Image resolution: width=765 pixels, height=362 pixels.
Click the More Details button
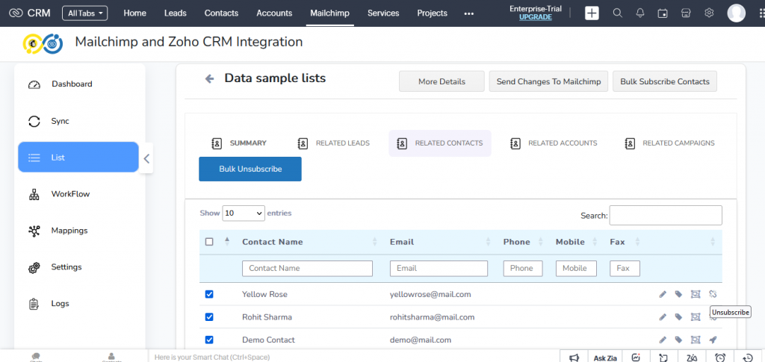[442, 81]
